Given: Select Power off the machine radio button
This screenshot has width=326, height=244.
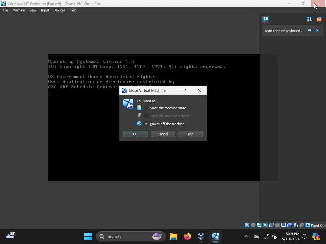Looking at the screenshot, I should click(x=146, y=124).
